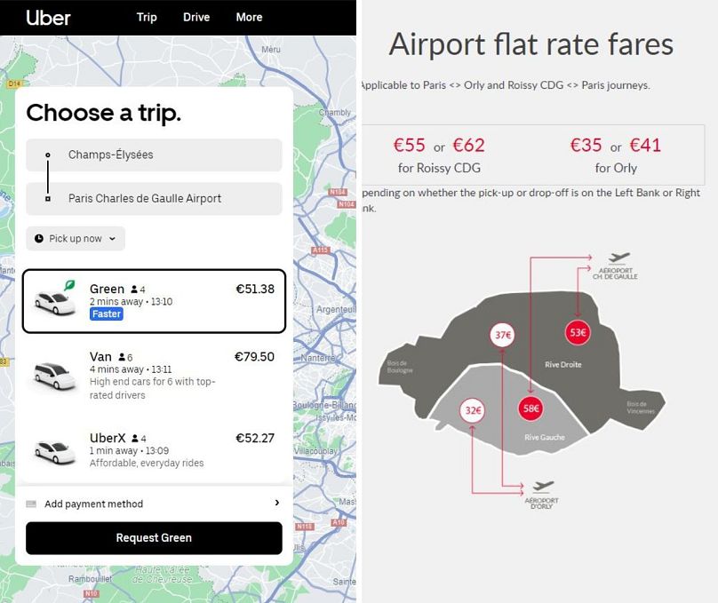Image resolution: width=718 pixels, height=603 pixels.
Task: Expand the Add payment method row
Action: [154, 504]
